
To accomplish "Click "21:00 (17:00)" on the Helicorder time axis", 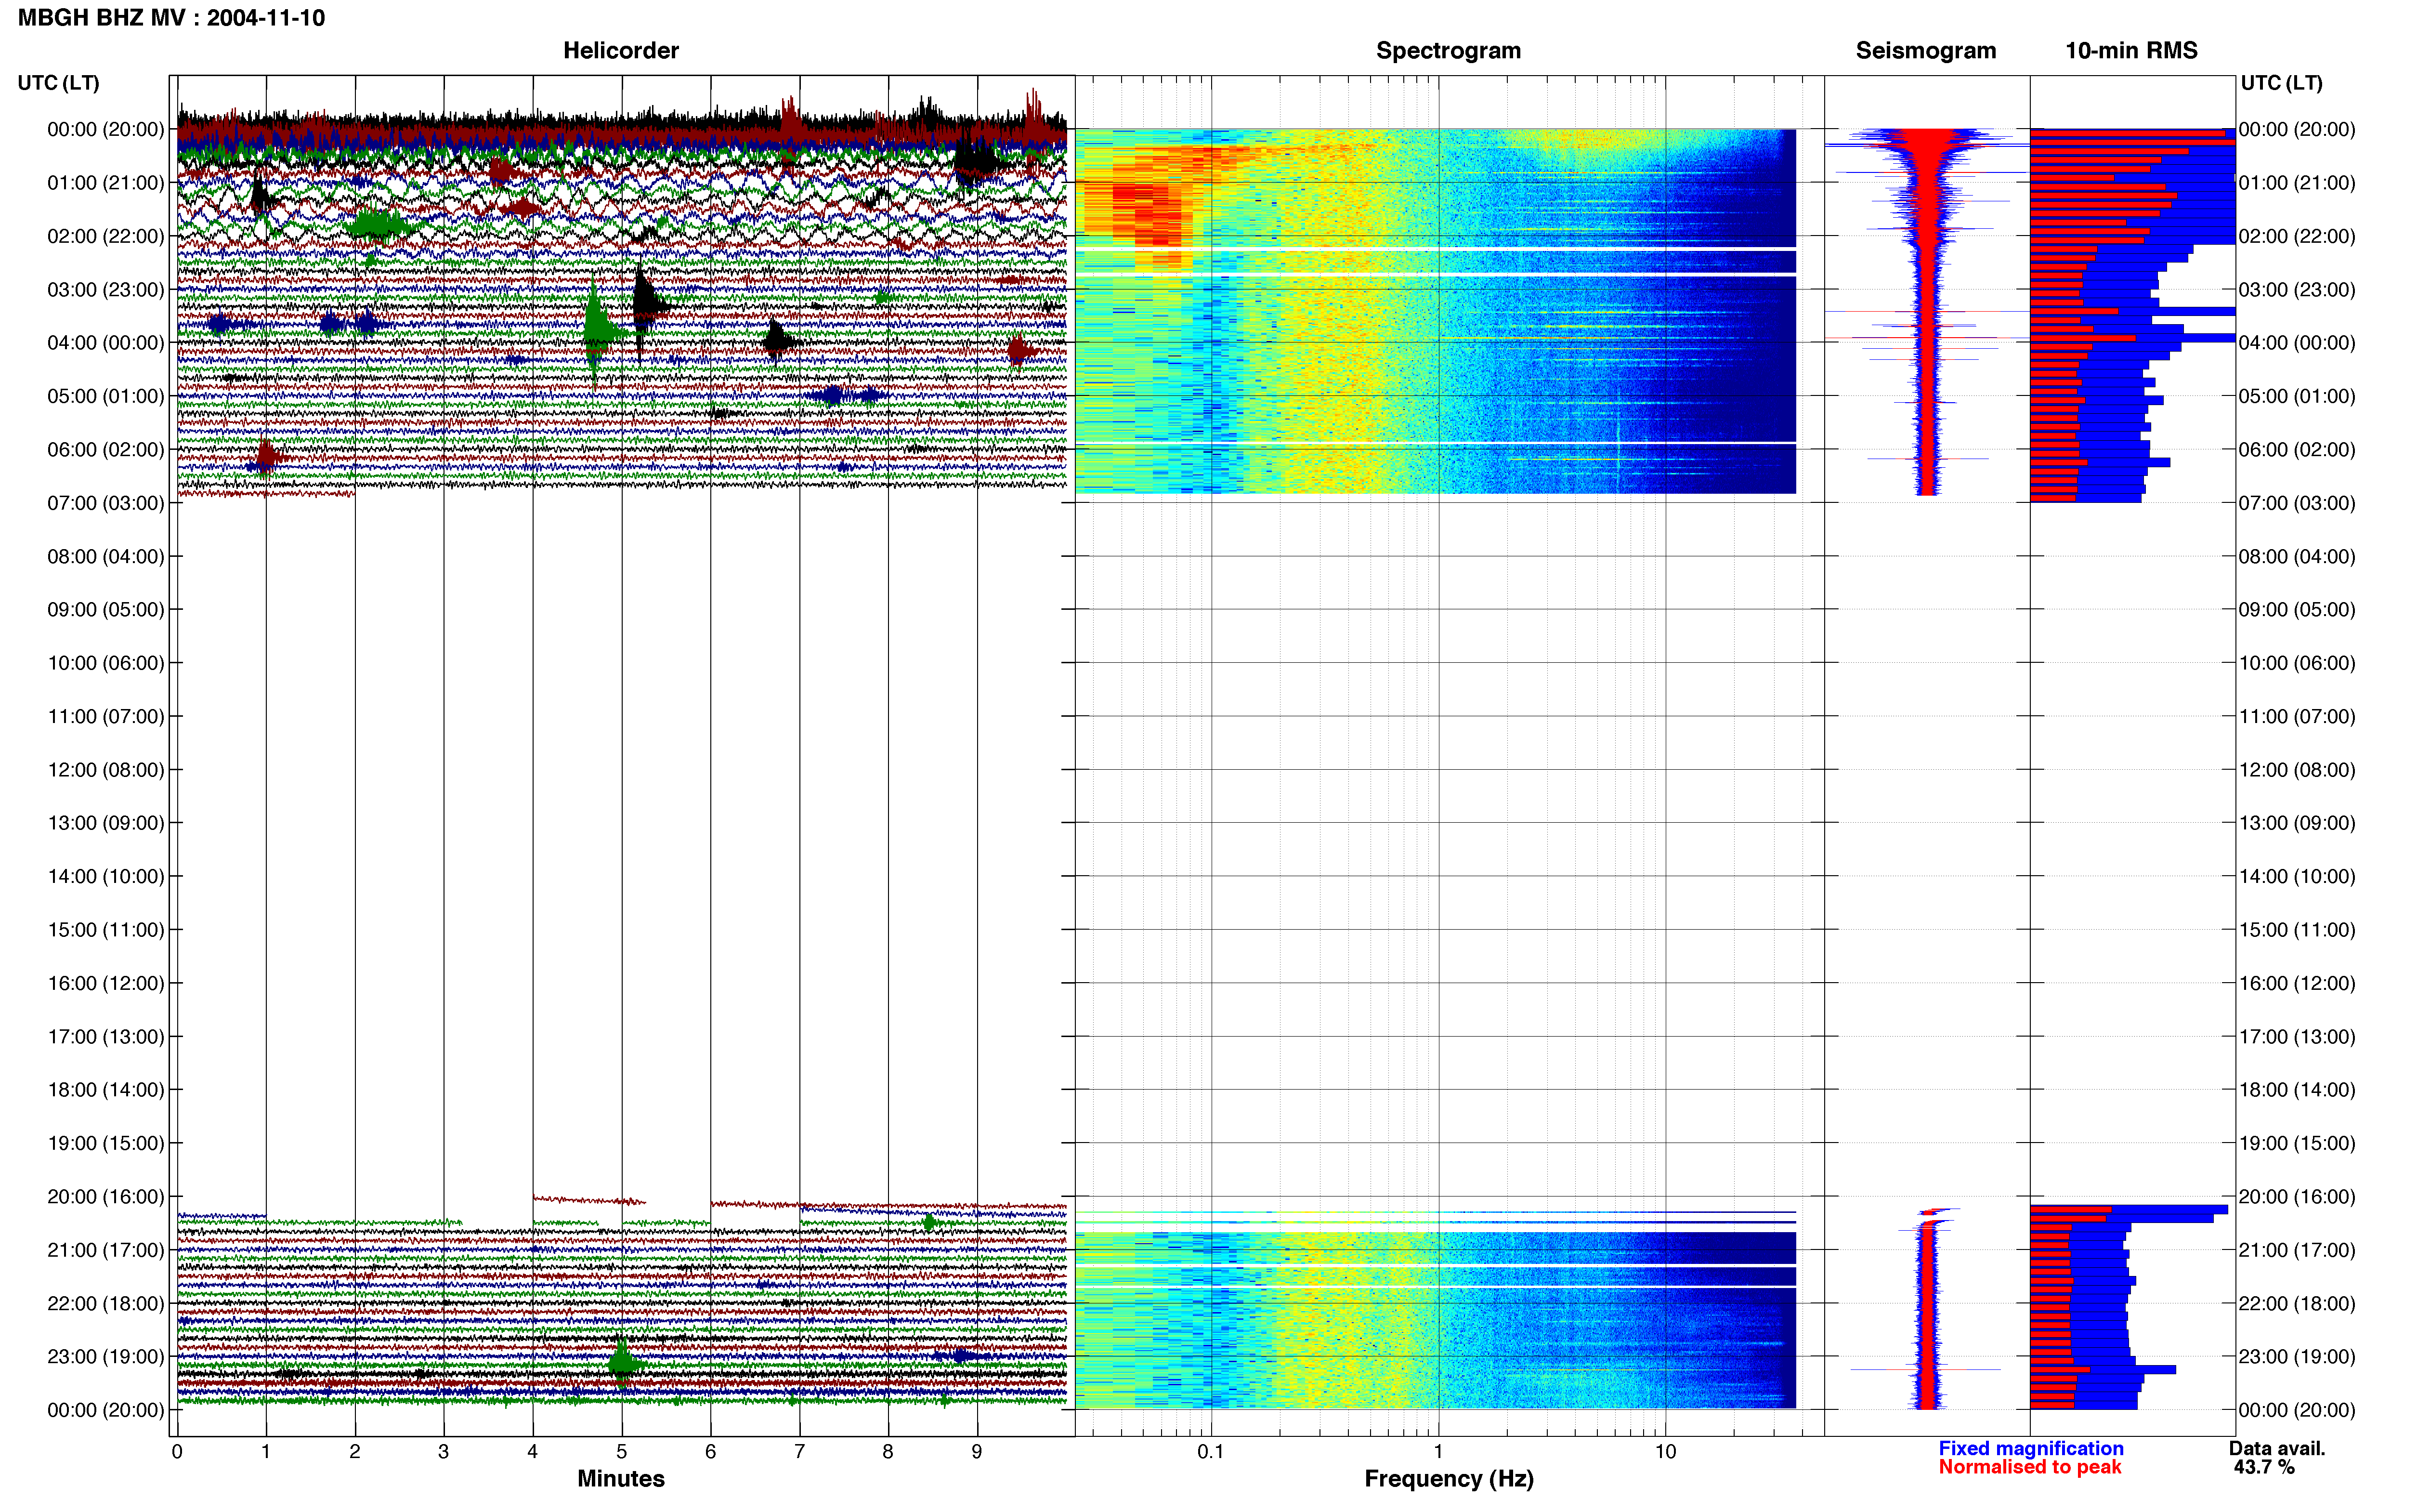I will 105,1250.
